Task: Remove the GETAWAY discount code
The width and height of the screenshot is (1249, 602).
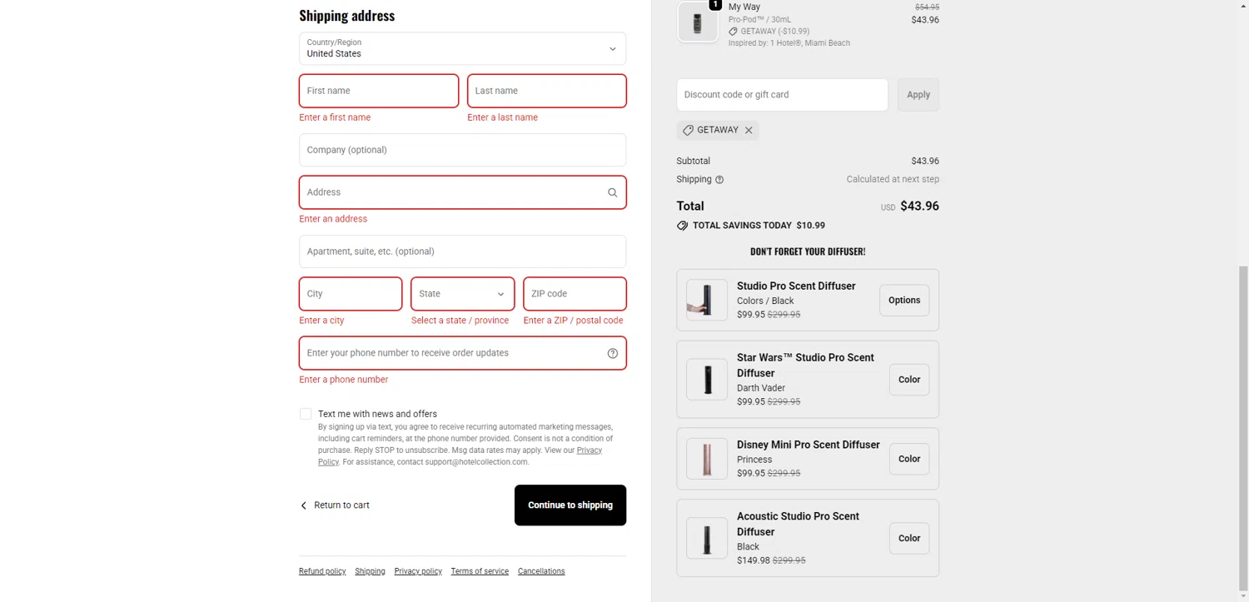Action: click(x=749, y=130)
